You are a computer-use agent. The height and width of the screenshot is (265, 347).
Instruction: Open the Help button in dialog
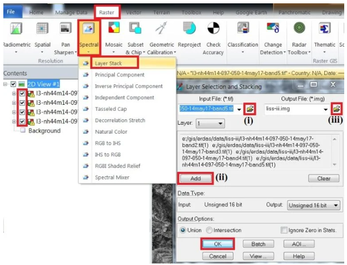coord(299,256)
